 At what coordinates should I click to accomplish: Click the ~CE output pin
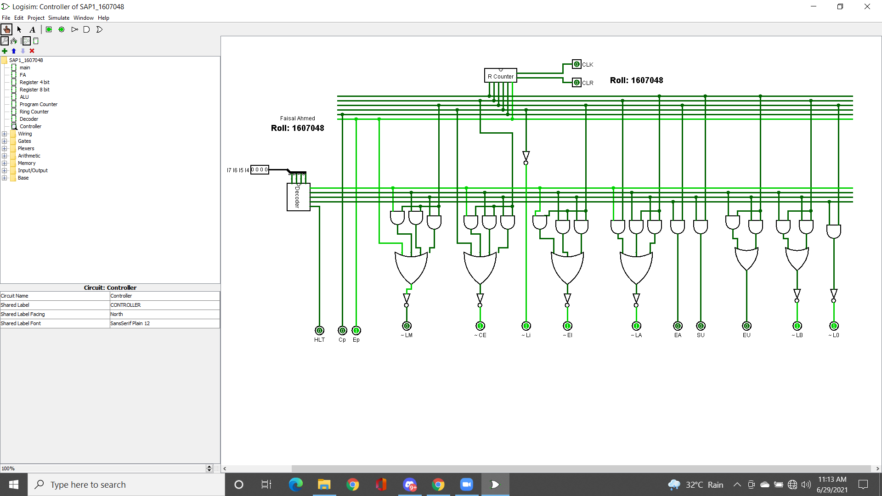tap(480, 326)
